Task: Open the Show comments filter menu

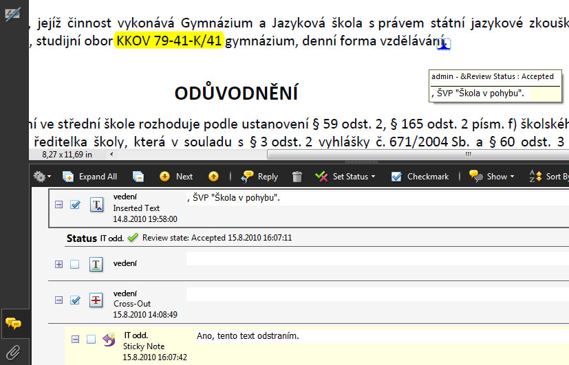Action: [x=492, y=177]
